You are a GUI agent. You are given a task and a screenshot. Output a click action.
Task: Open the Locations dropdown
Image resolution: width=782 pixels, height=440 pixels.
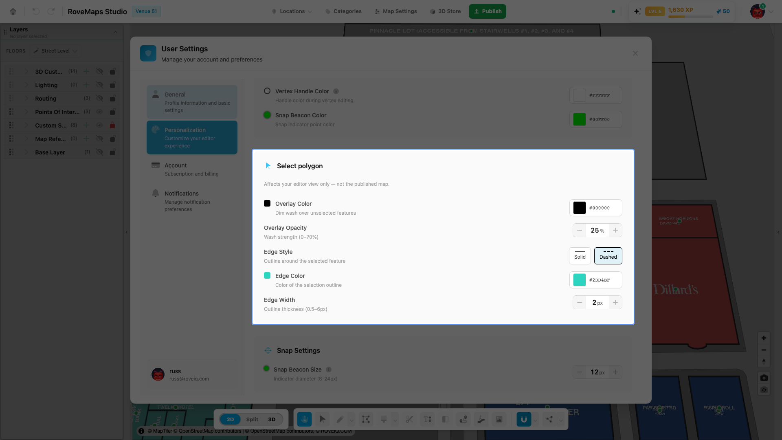tap(292, 11)
